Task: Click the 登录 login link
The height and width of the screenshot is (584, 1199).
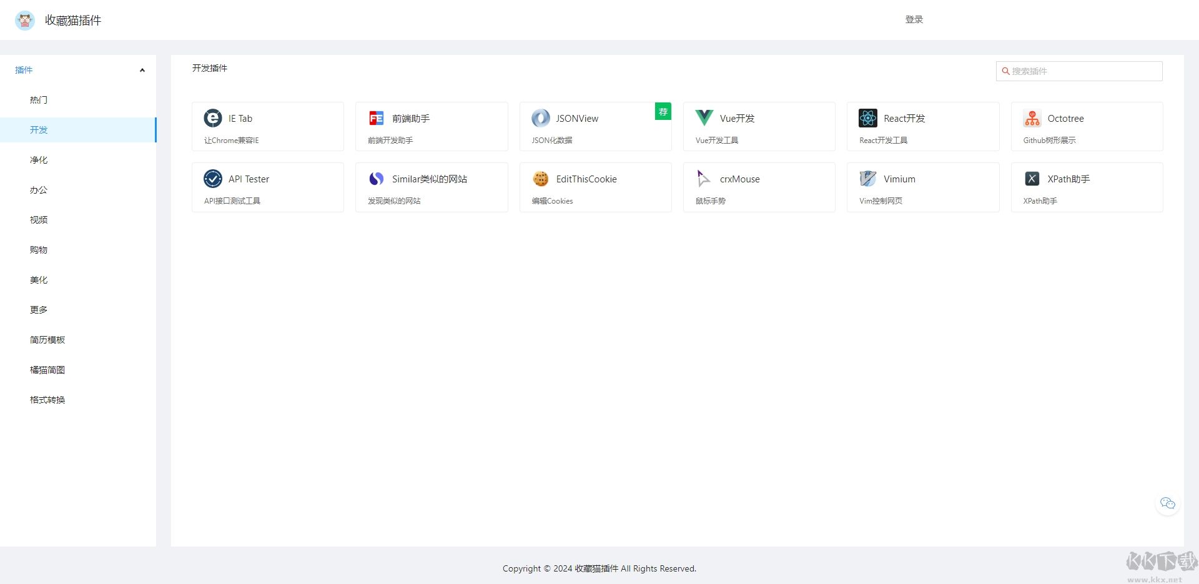Action: coord(914,19)
